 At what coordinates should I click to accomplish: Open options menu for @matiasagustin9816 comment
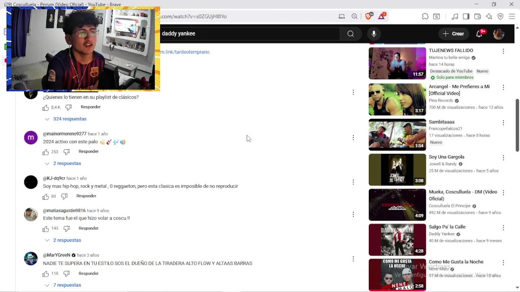(x=353, y=214)
